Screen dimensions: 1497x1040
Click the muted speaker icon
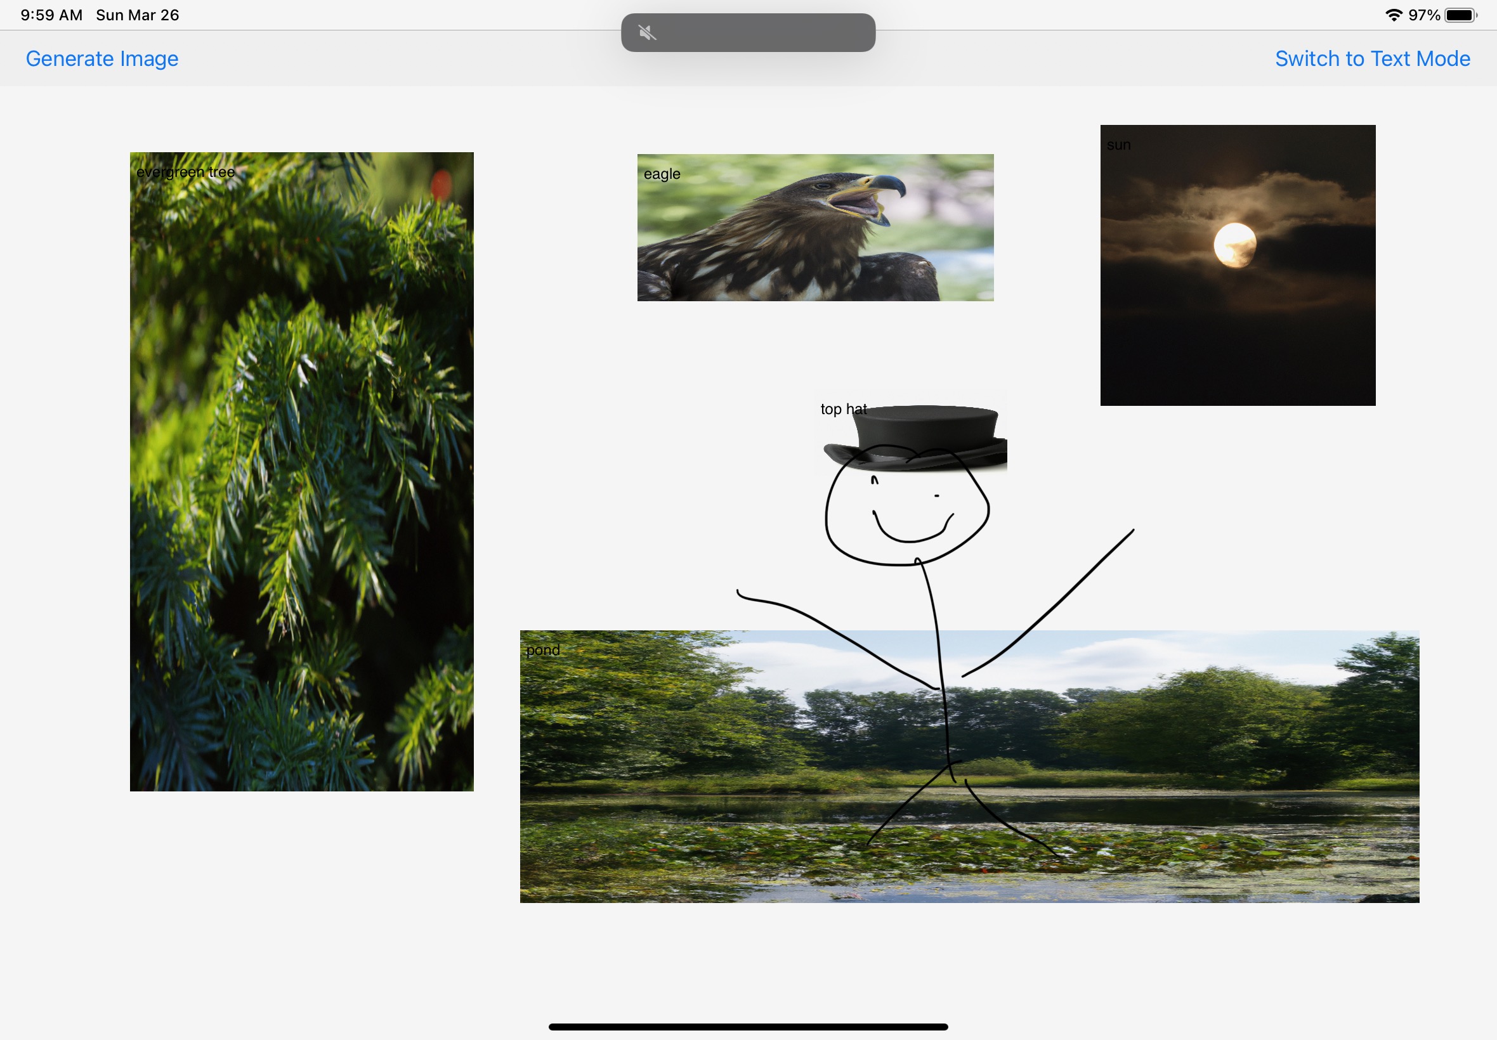click(x=647, y=32)
